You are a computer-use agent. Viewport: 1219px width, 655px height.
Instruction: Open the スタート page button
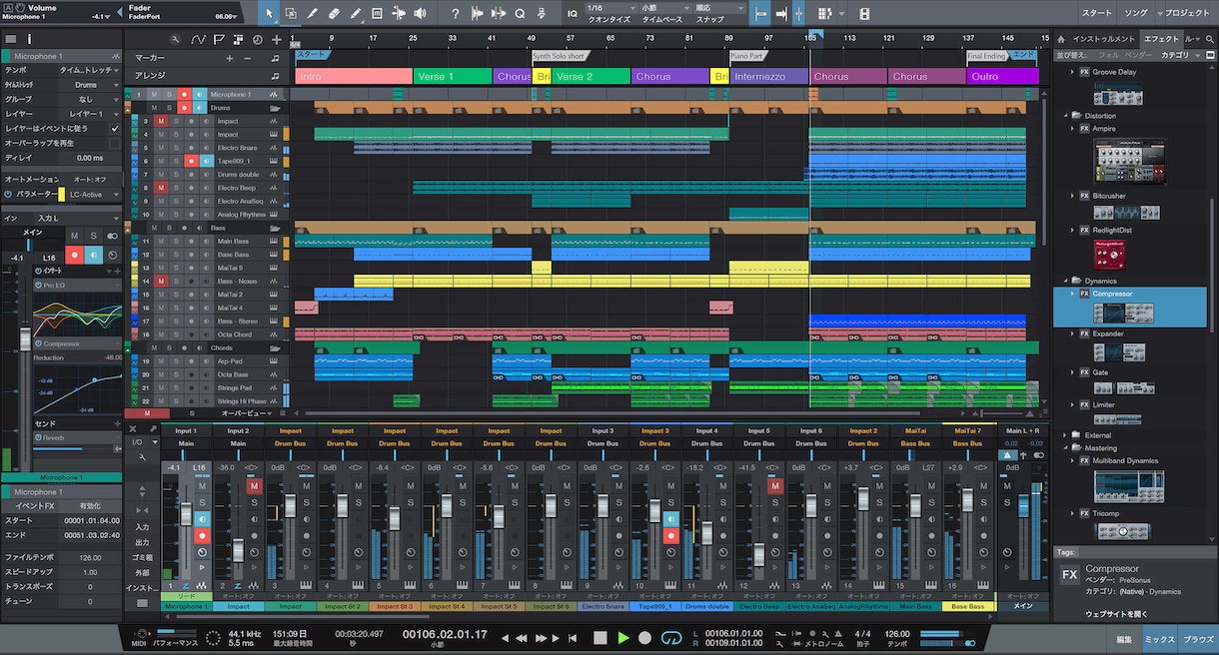(x=1096, y=13)
